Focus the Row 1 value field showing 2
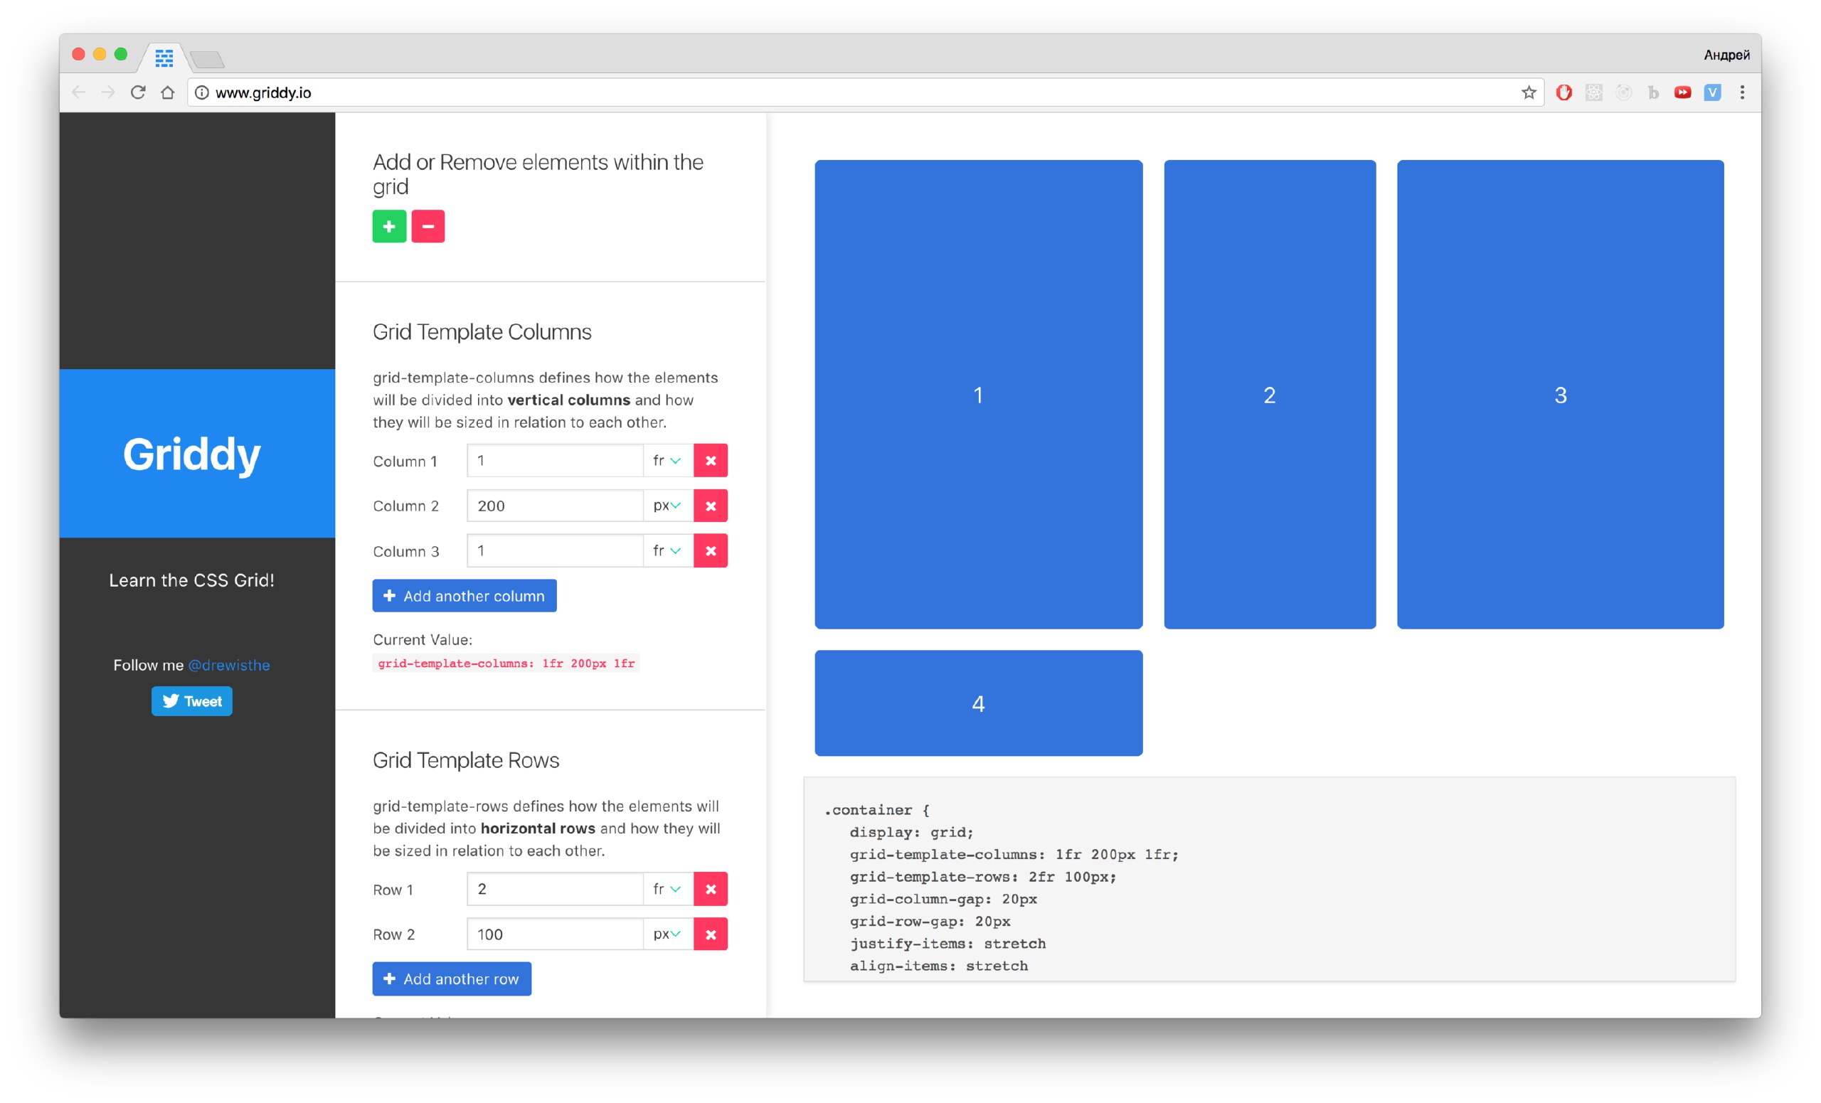The image size is (1821, 1103). [x=555, y=889]
